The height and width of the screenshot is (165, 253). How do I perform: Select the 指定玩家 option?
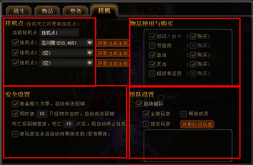146,124
